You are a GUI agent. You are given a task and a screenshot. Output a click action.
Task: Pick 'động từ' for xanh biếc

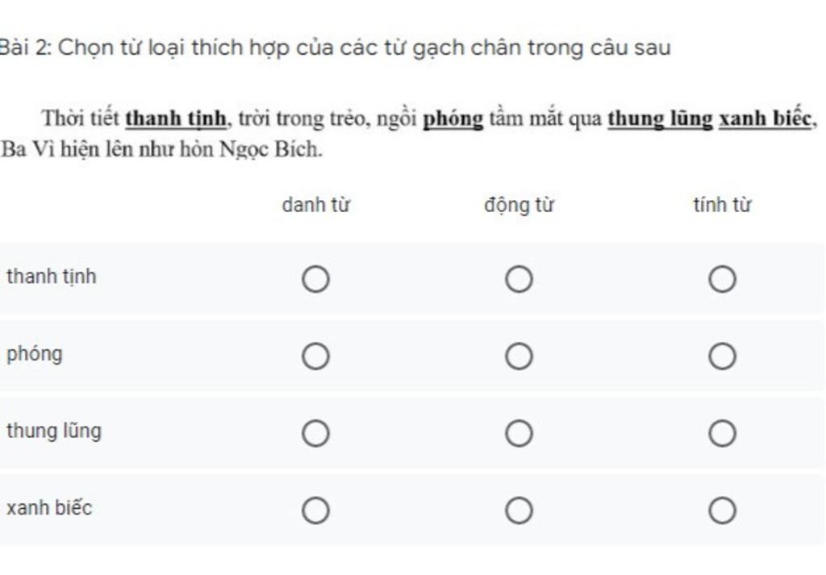pos(519,510)
